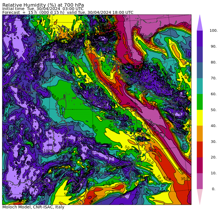Click the 50–60 green colorbar swatch
220x211 pixels.
tap(200, 102)
